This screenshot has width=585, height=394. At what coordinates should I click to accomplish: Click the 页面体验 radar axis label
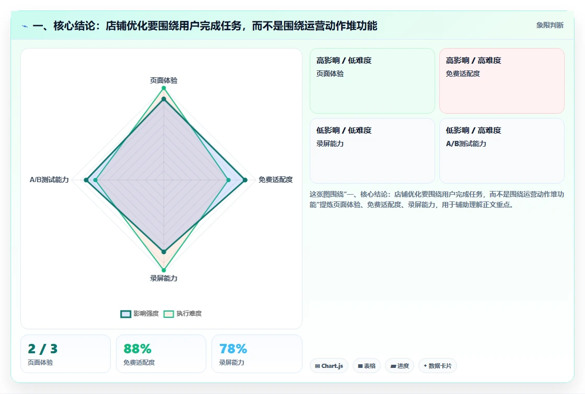coord(164,80)
